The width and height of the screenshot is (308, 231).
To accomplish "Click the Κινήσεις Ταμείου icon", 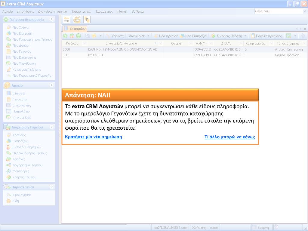I will (x=9, y=177).
